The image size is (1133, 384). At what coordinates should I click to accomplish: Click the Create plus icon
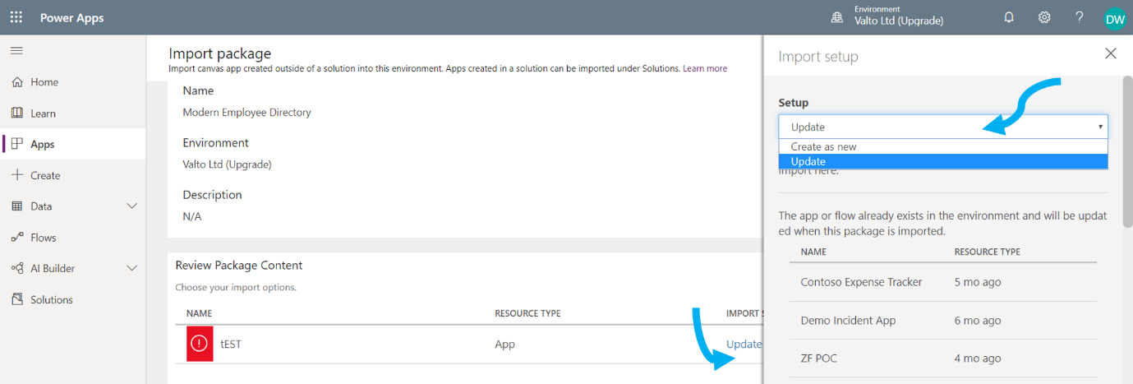pyautogui.click(x=17, y=175)
